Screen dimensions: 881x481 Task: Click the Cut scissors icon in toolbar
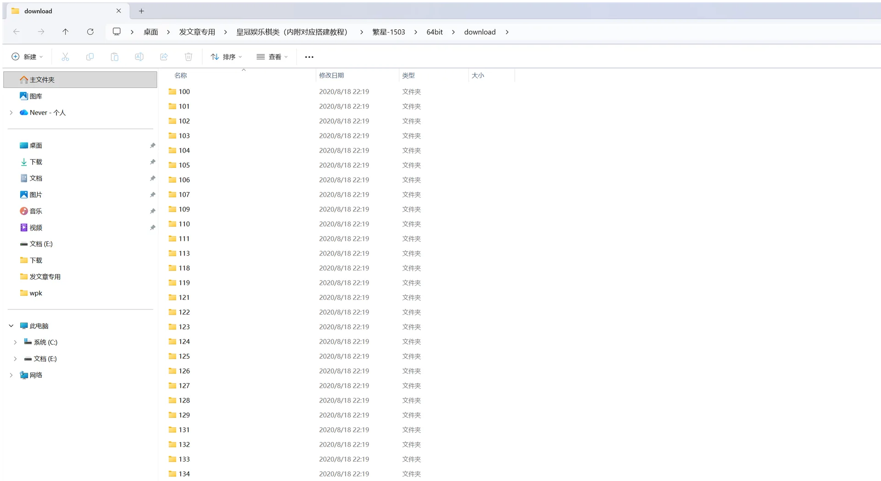click(65, 57)
